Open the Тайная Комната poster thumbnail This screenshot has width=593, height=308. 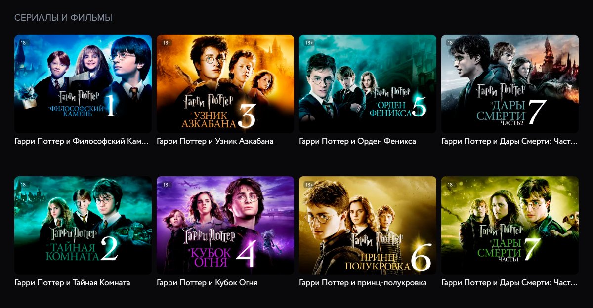tap(83, 226)
